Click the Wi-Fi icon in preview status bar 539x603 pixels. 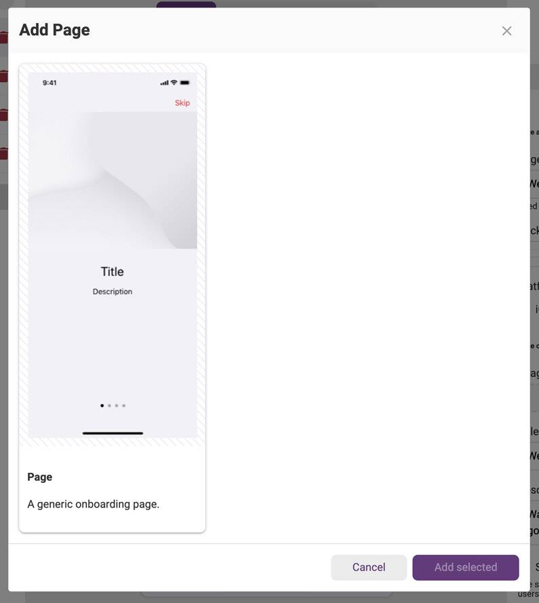pos(174,82)
